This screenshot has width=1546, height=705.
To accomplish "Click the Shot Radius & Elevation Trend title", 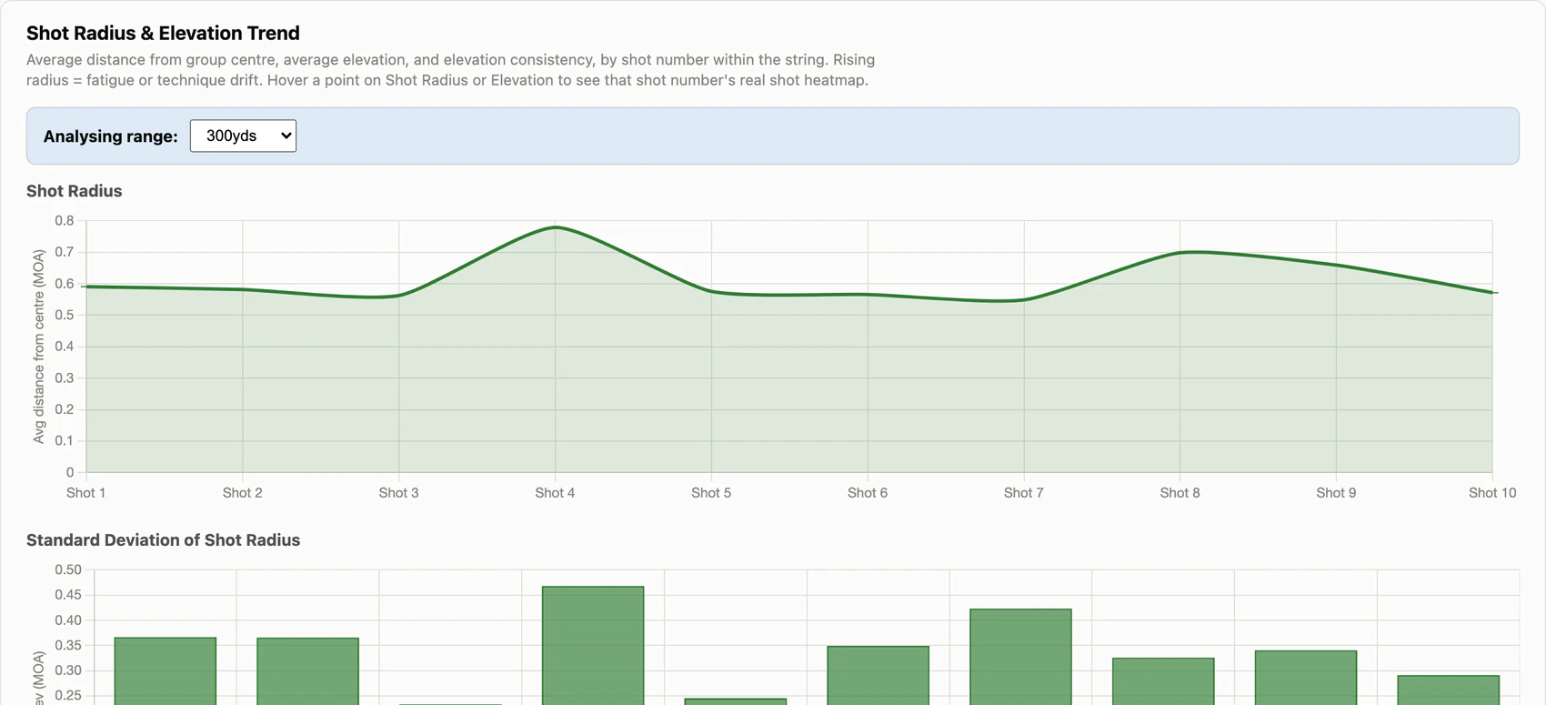I will [x=163, y=33].
